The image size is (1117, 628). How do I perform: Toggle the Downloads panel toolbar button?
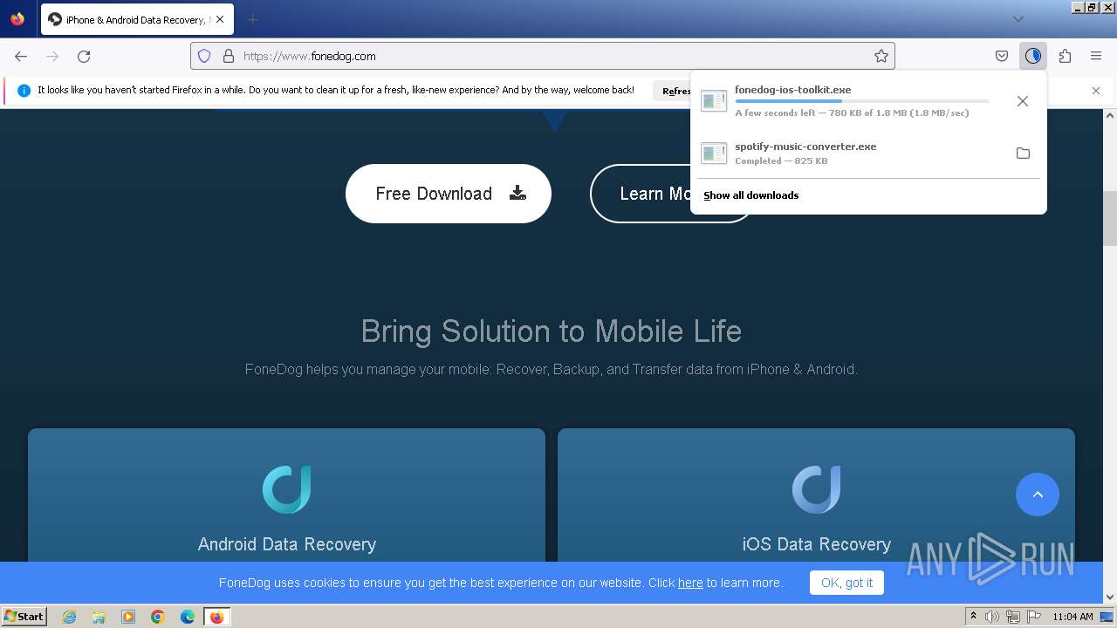(1033, 56)
